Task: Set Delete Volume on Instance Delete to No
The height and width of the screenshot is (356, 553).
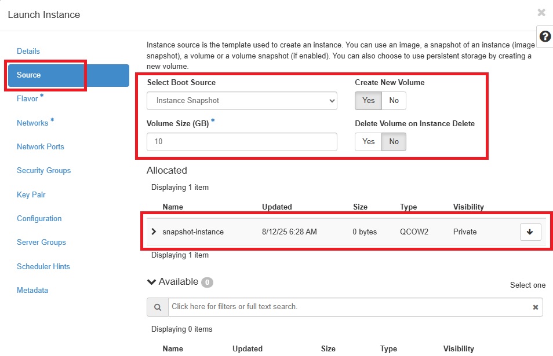Action: [394, 142]
